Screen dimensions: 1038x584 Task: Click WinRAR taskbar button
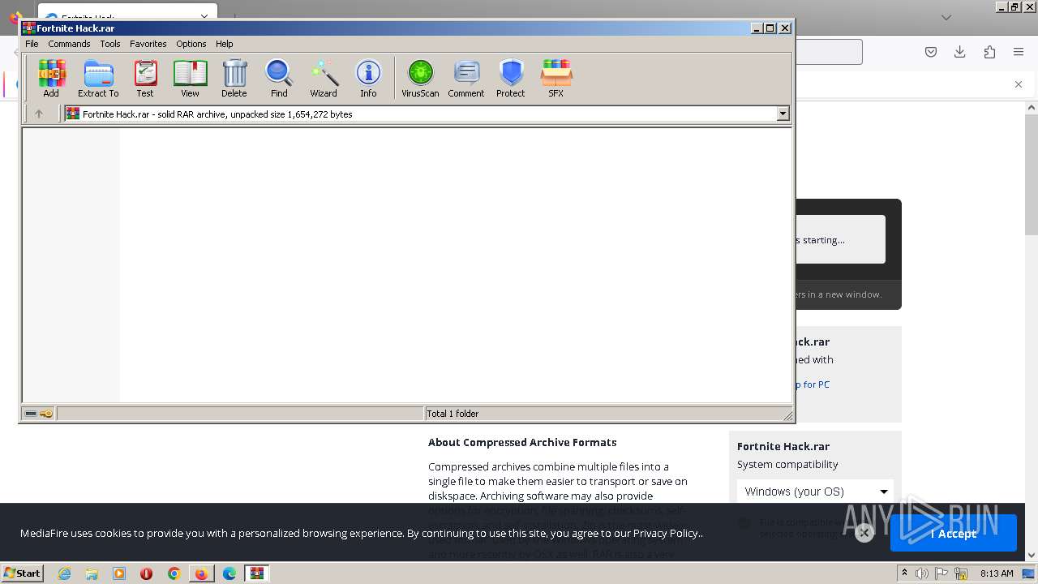pyautogui.click(x=257, y=573)
